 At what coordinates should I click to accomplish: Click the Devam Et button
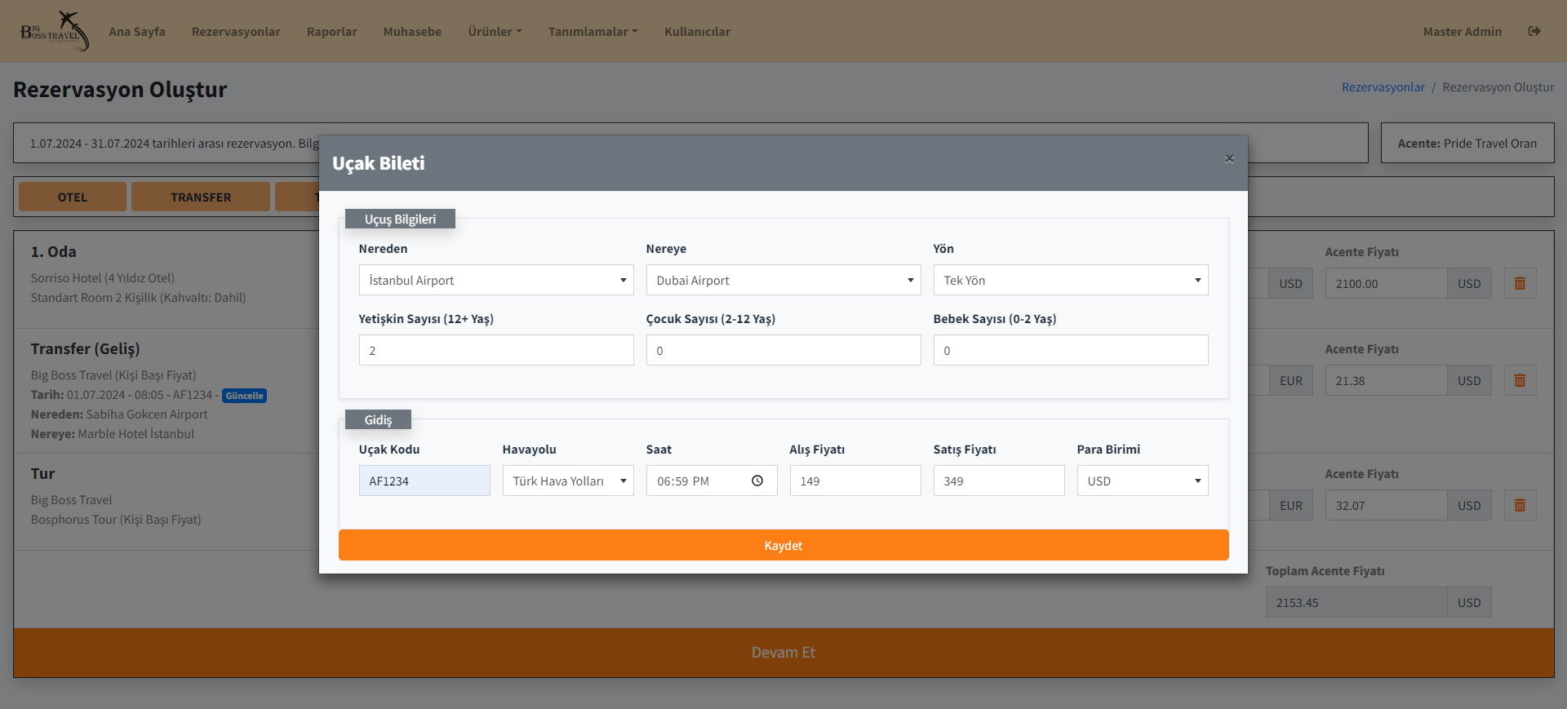(x=783, y=653)
